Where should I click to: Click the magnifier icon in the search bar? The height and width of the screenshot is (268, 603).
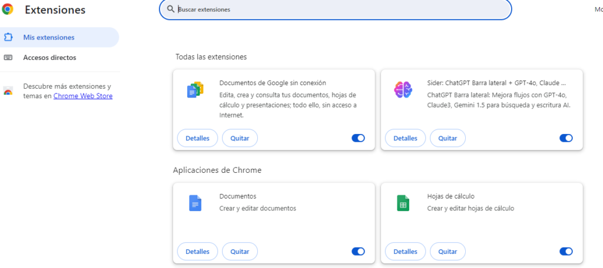pyautogui.click(x=171, y=9)
